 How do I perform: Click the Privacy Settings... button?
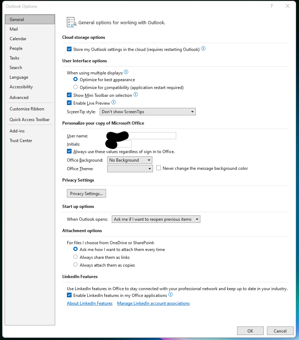tap(86, 193)
